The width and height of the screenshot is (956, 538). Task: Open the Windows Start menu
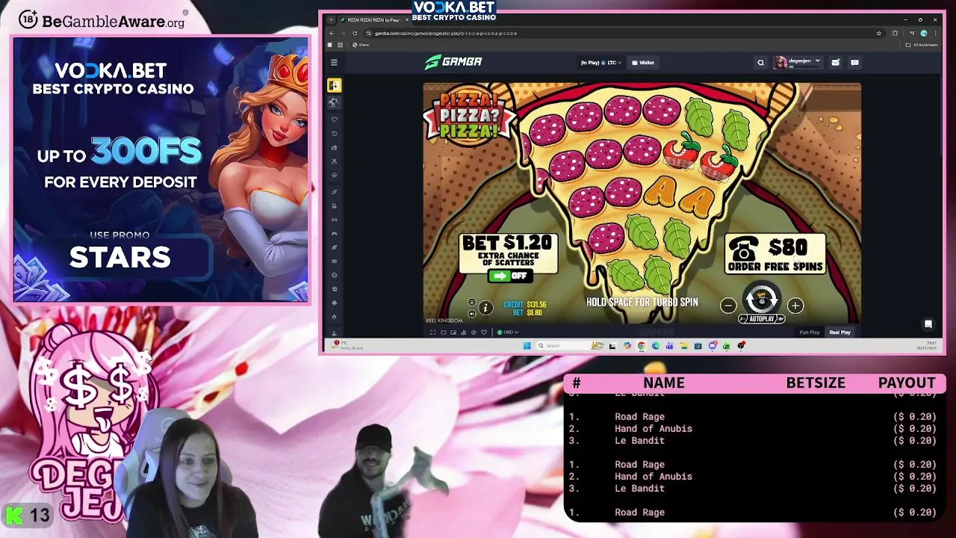527,345
